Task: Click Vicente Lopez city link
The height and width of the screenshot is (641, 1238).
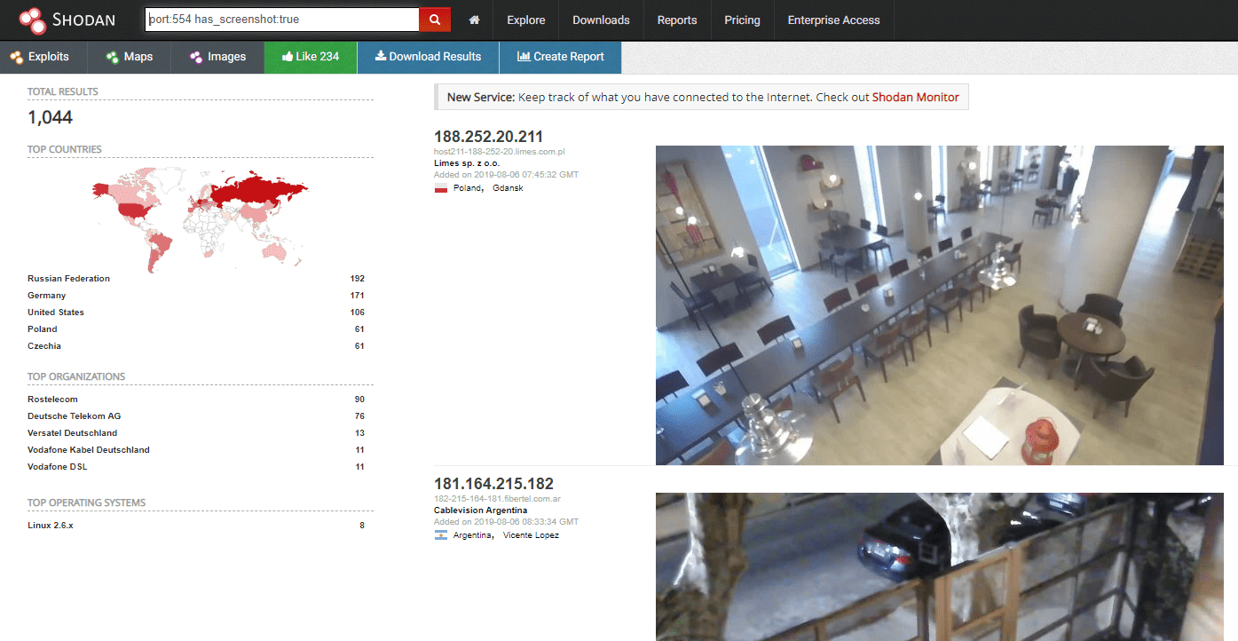Action: [x=531, y=535]
